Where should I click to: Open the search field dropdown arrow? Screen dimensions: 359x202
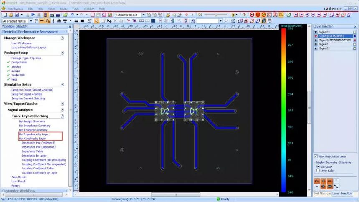pos(220,21)
